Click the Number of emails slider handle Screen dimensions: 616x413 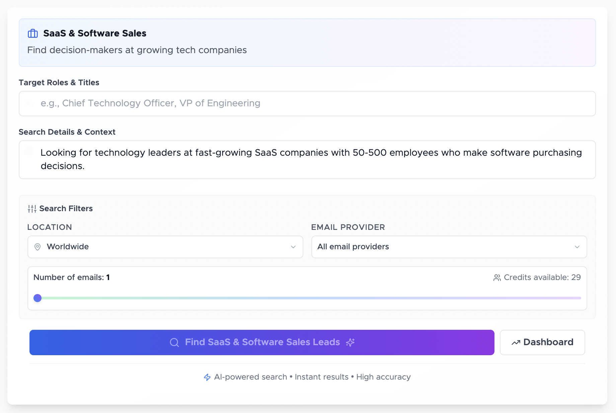[37, 298]
